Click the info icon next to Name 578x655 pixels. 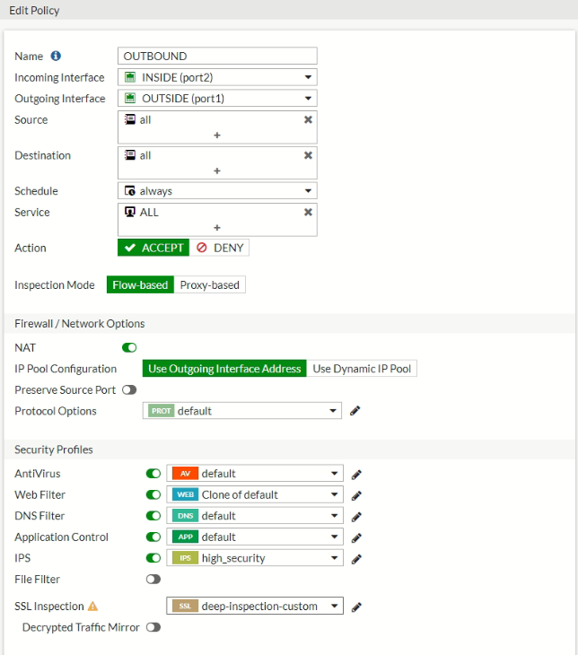coord(56,56)
